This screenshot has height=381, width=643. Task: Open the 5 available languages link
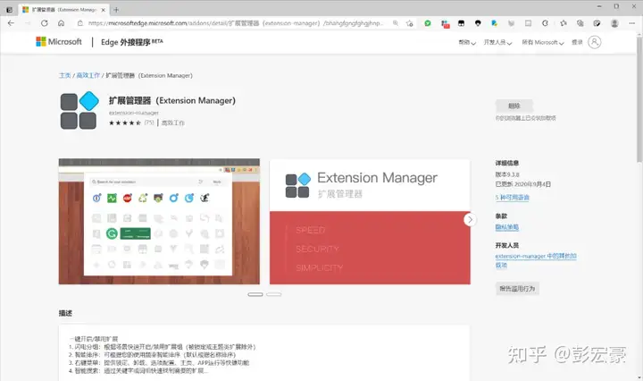tap(513, 198)
